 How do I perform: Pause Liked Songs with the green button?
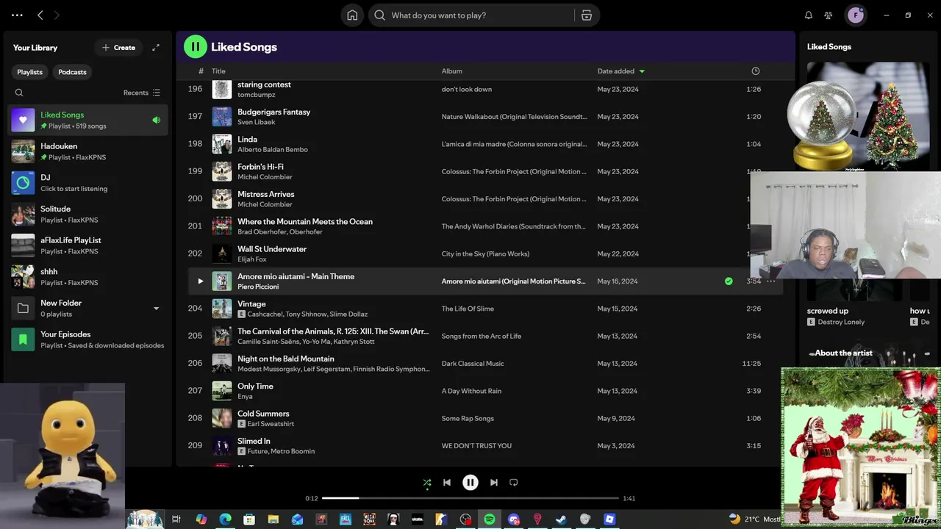click(196, 47)
